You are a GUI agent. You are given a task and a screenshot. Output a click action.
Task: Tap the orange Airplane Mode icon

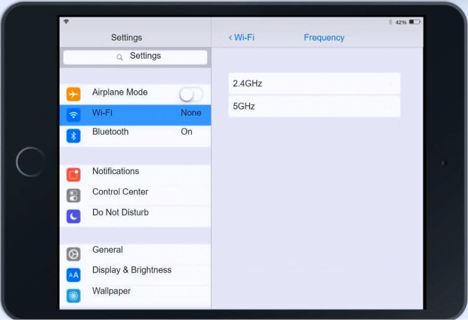click(74, 94)
